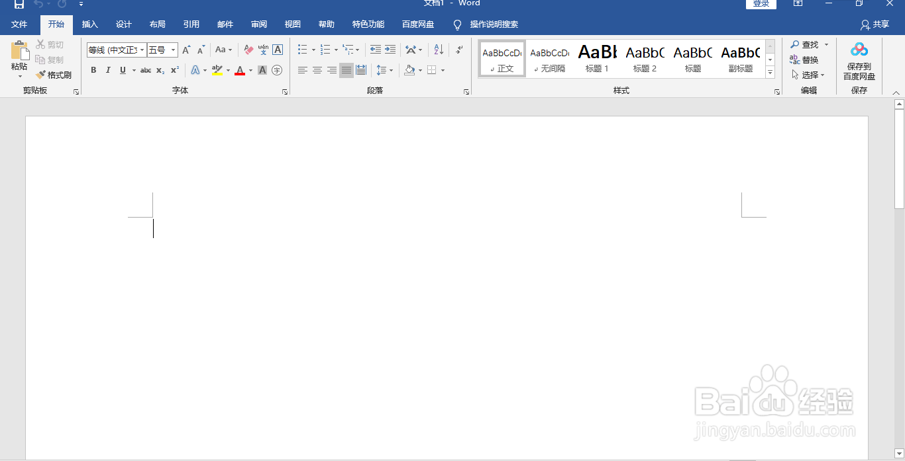
Task: Switch to the Insert (插入) tab
Action: [90, 24]
